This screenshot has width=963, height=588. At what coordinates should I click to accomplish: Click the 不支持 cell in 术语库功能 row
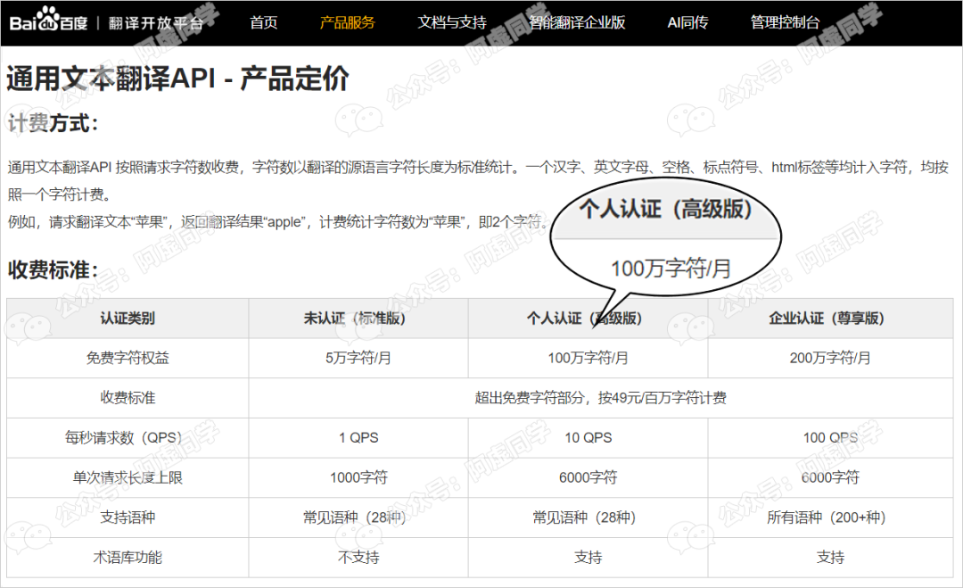358,557
